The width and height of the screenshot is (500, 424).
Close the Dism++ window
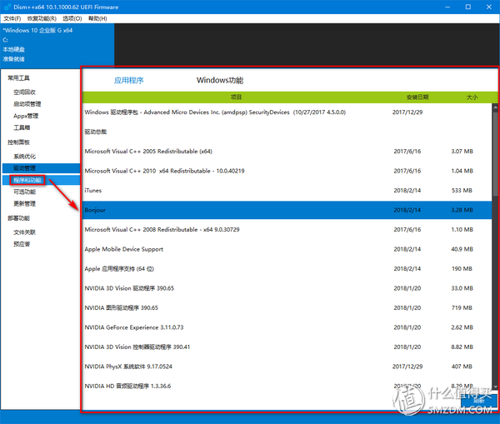click(x=489, y=7)
